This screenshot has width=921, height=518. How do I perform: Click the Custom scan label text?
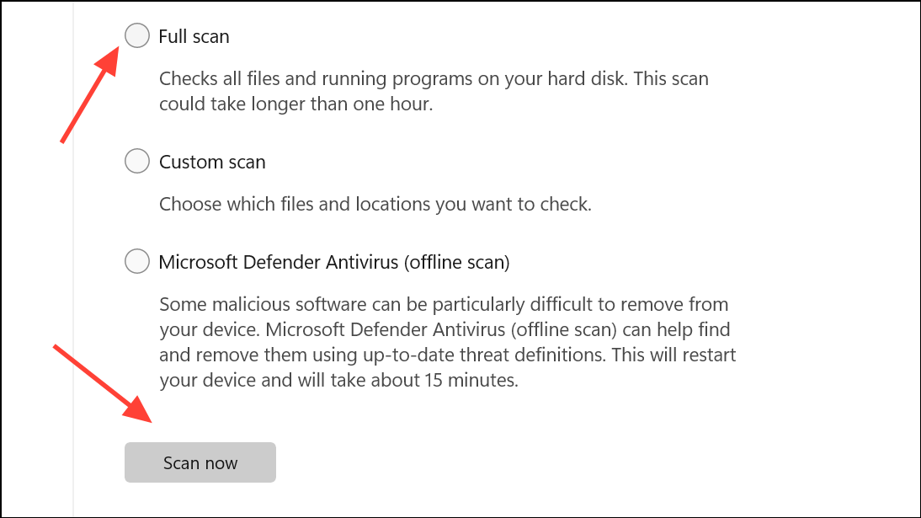pyautogui.click(x=212, y=160)
